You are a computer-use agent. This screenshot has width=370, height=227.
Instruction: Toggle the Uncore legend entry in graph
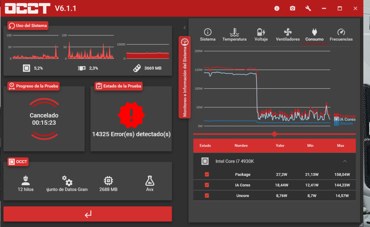click(344, 123)
